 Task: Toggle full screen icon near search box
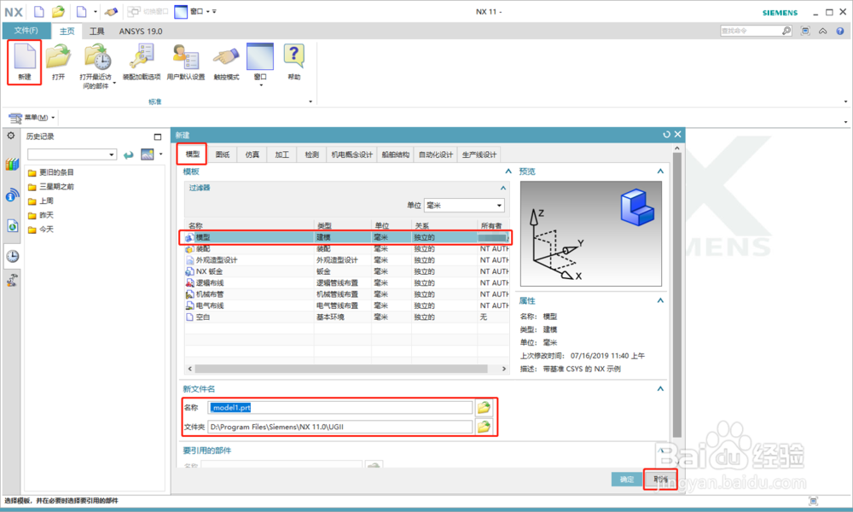tap(805, 31)
